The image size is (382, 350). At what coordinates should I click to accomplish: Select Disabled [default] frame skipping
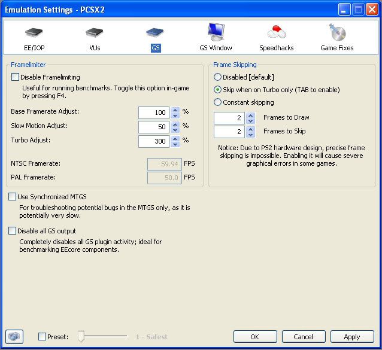tap(217, 77)
